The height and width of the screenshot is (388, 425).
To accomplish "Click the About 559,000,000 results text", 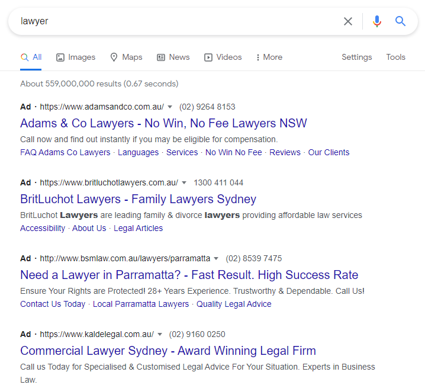I will [x=99, y=84].
